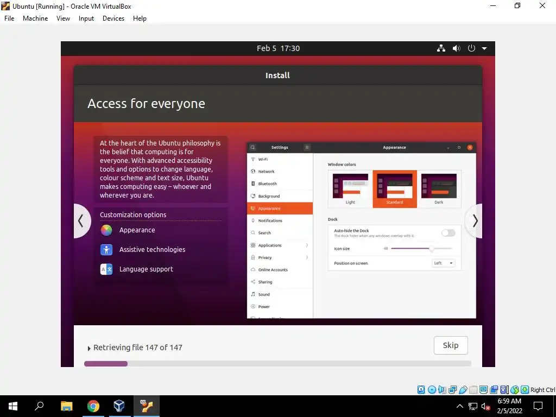Toggle the Auto-hide the Dock switch
Image resolution: width=556 pixels, height=417 pixels.
(448, 232)
